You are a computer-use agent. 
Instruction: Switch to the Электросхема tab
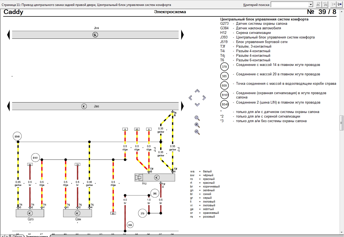click(x=37, y=236)
